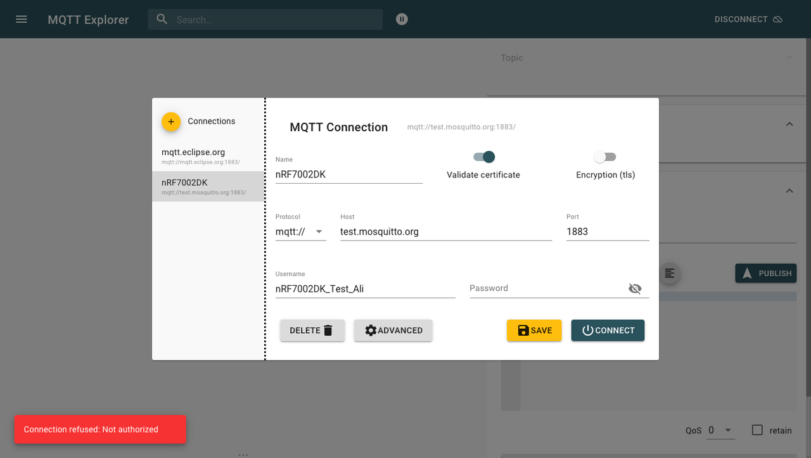
Task: Open ADVANCED connection settings
Action: 393,330
